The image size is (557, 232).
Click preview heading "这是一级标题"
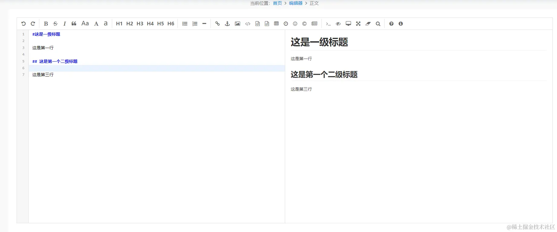(319, 42)
